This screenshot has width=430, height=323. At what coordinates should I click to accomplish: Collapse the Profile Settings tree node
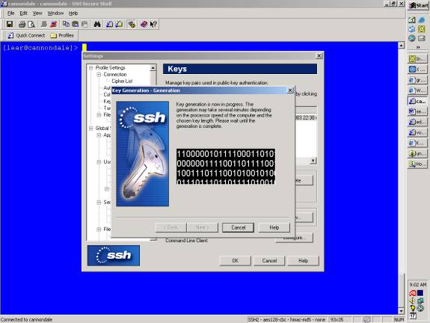click(91, 68)
